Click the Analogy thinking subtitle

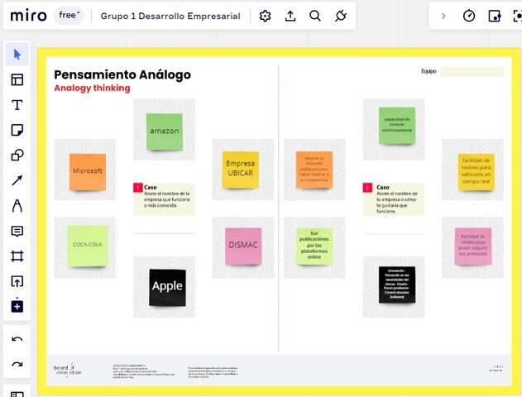[92, 88]
